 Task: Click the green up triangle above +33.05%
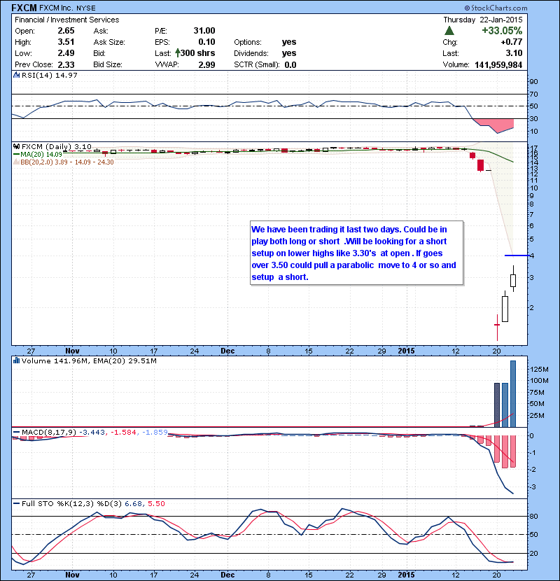pyautogui.click(x=449, y=30)
